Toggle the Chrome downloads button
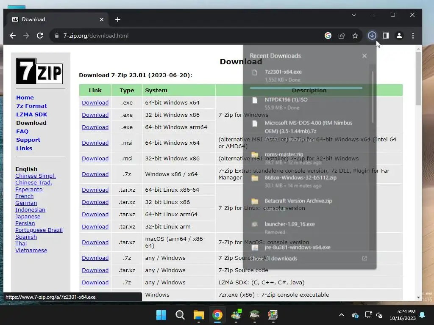Image resolution: width=434 pixels, height=325 pixels. (372, 36)
